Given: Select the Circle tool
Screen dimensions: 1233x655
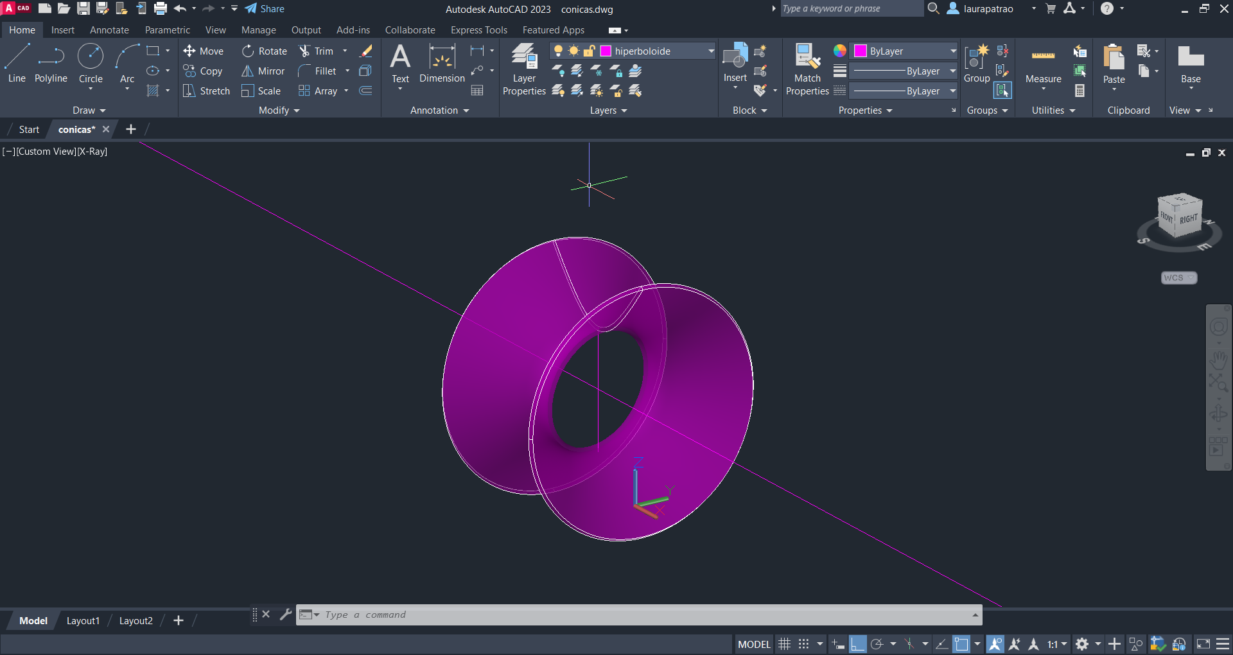Looking at the screenshot, I should point(91,64).
